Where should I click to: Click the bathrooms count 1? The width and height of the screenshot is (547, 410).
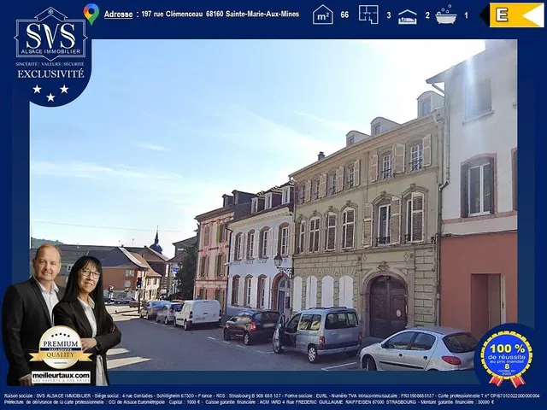point(466,15)
